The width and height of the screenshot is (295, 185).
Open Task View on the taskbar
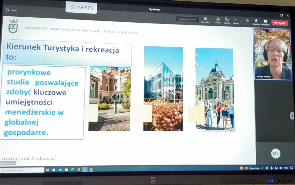point(47,170)
